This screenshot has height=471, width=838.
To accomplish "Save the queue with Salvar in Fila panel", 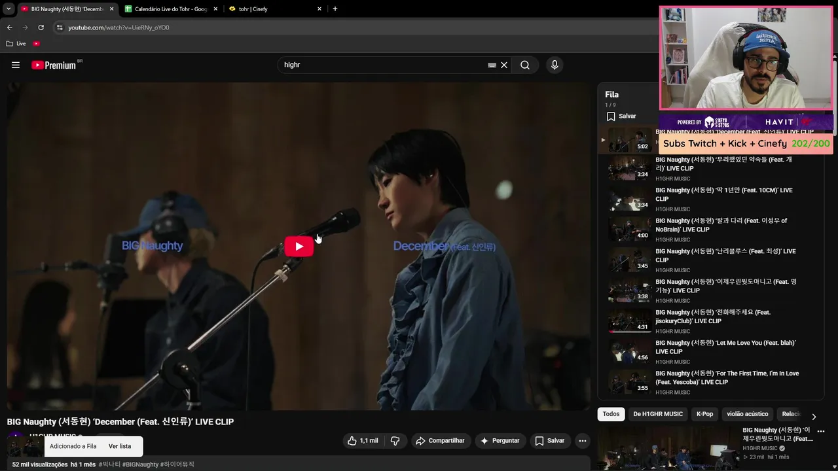I will tap(621, 116).
